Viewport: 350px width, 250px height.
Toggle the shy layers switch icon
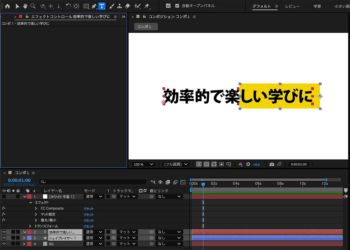tap(160, 182)
